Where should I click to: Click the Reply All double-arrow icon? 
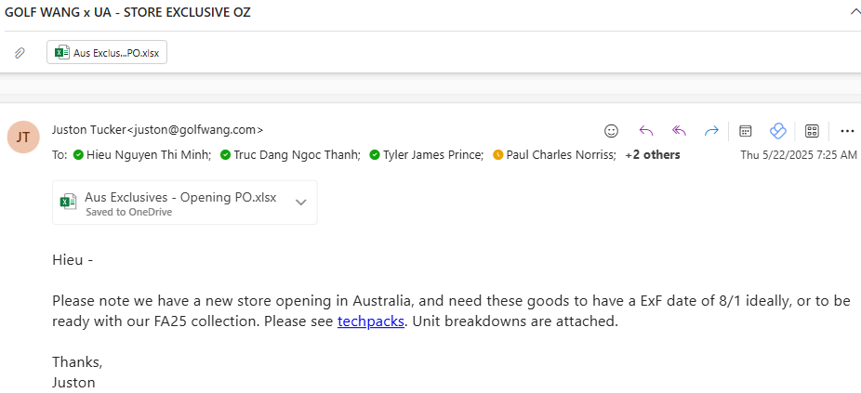(x=680, y=131)
